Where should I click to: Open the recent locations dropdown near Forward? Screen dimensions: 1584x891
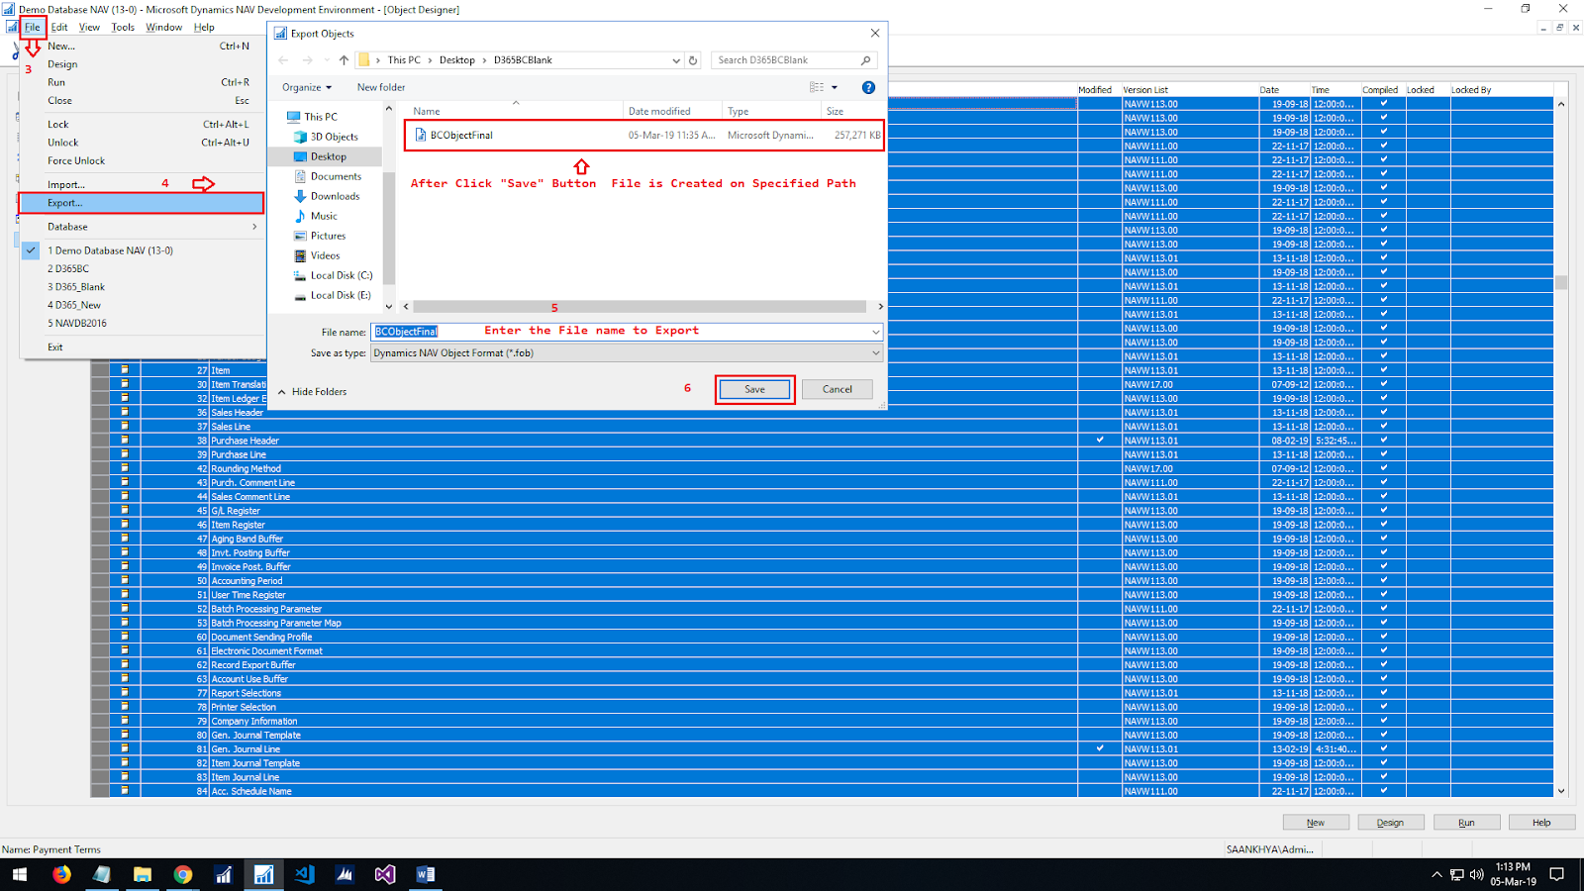325,60
